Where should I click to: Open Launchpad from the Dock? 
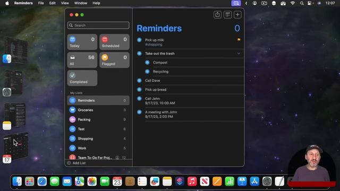click(x=30, y=181)
